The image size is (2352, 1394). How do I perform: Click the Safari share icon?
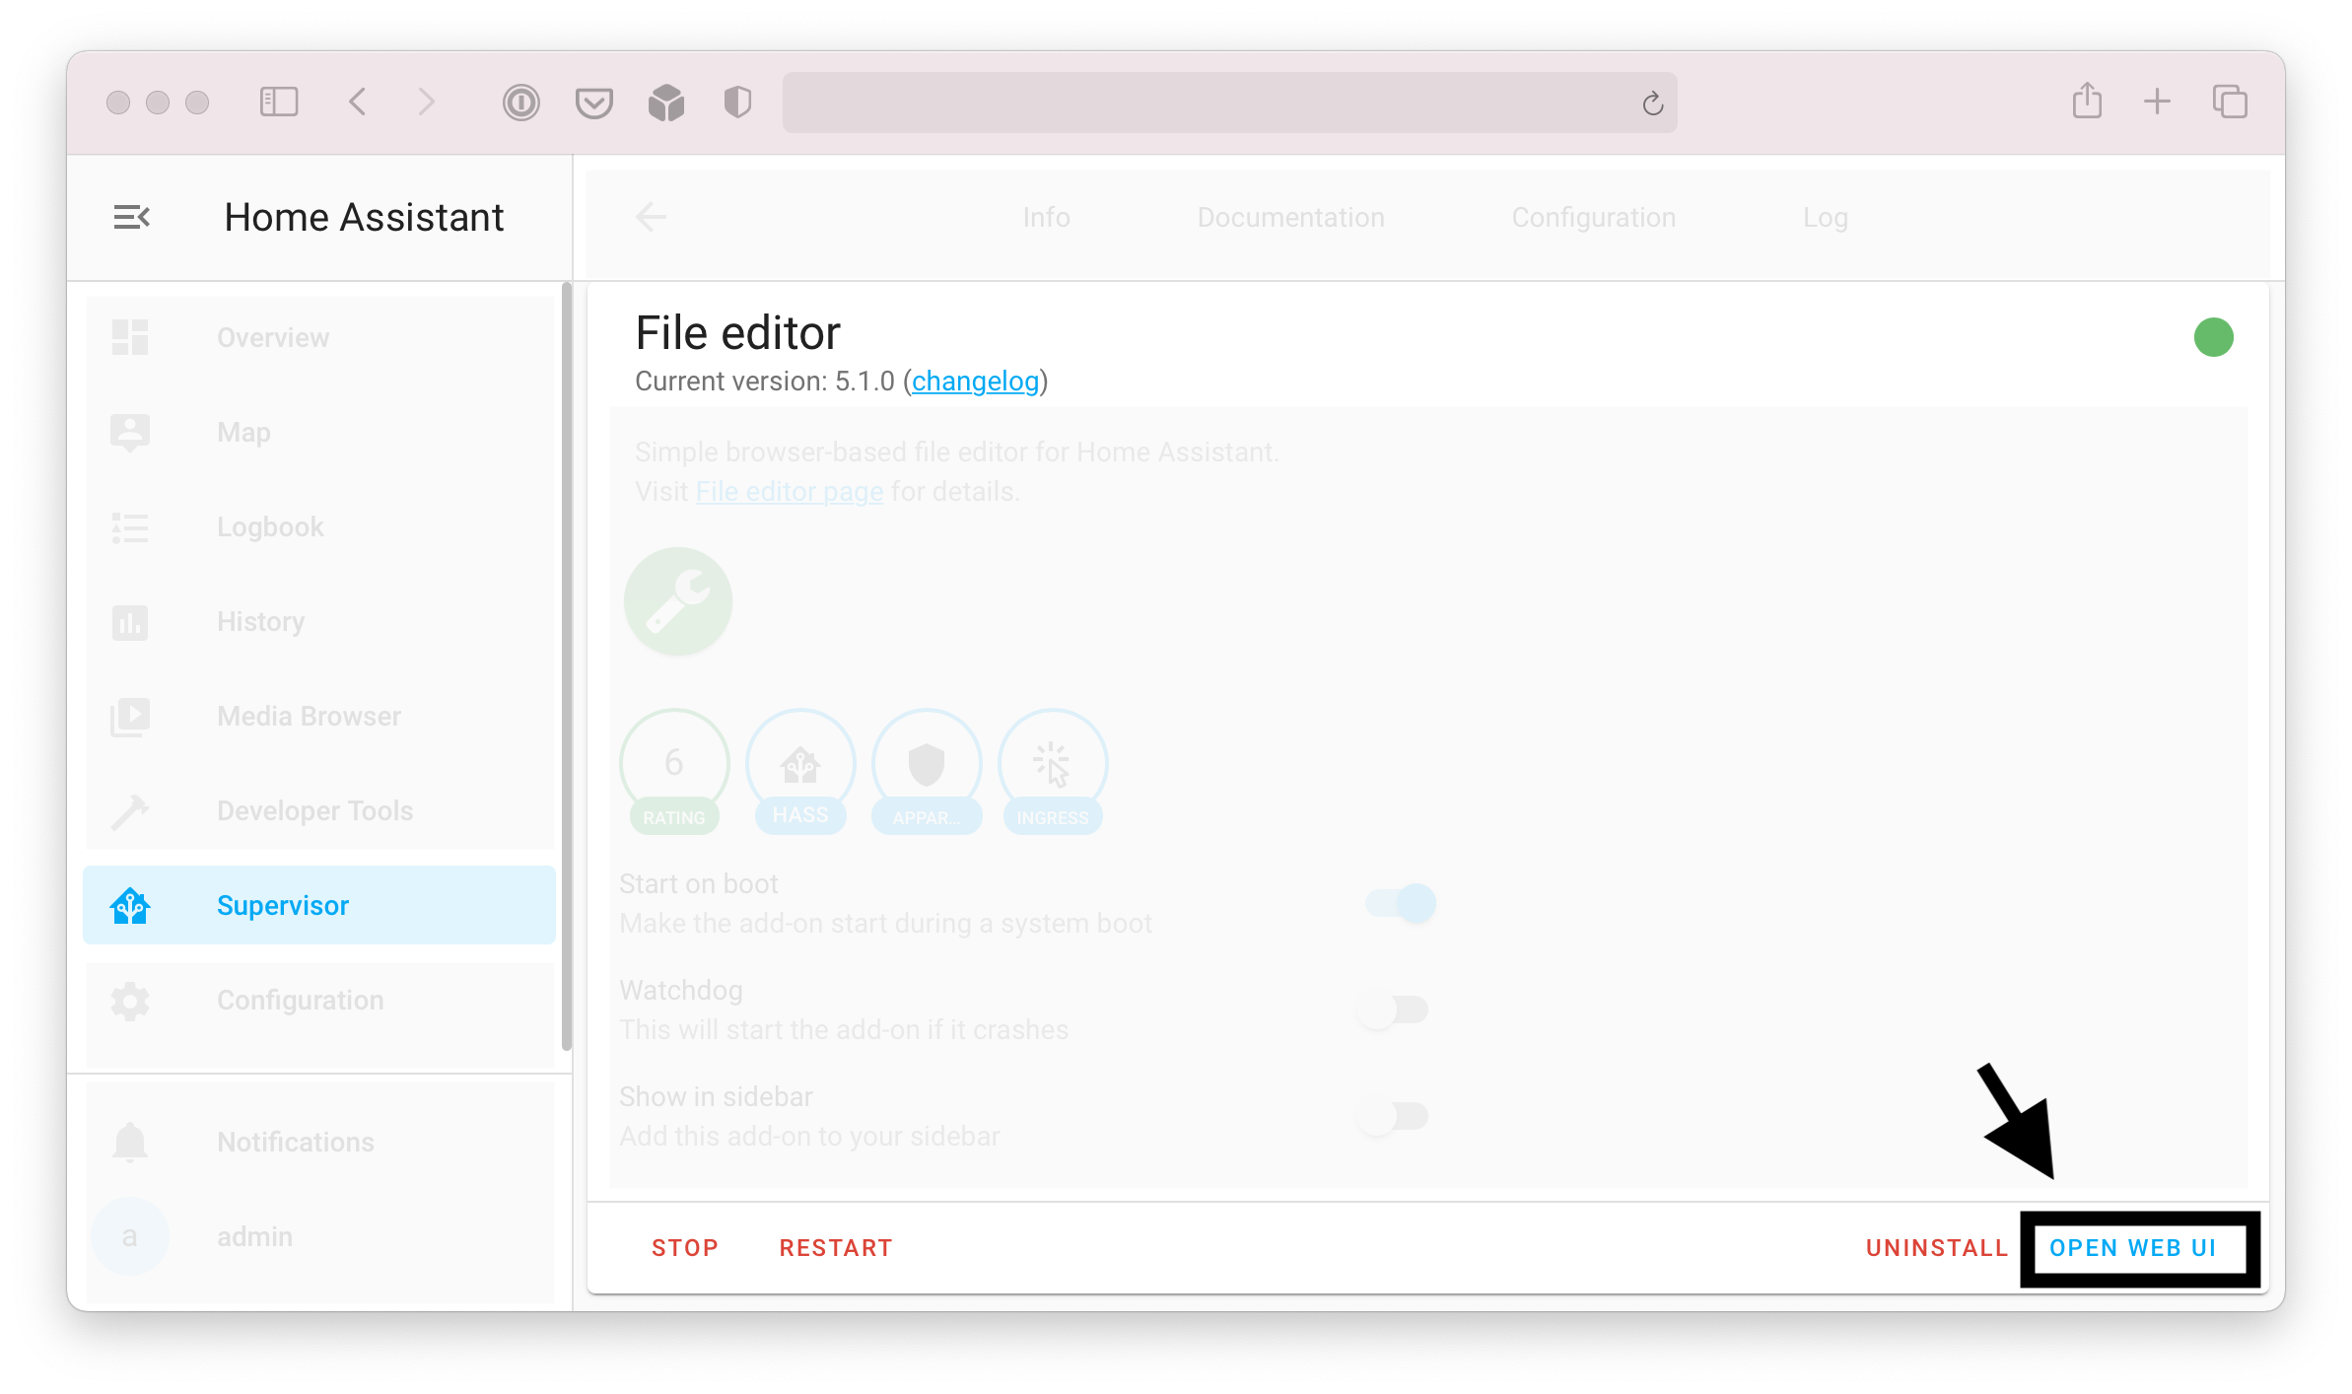2087,102
